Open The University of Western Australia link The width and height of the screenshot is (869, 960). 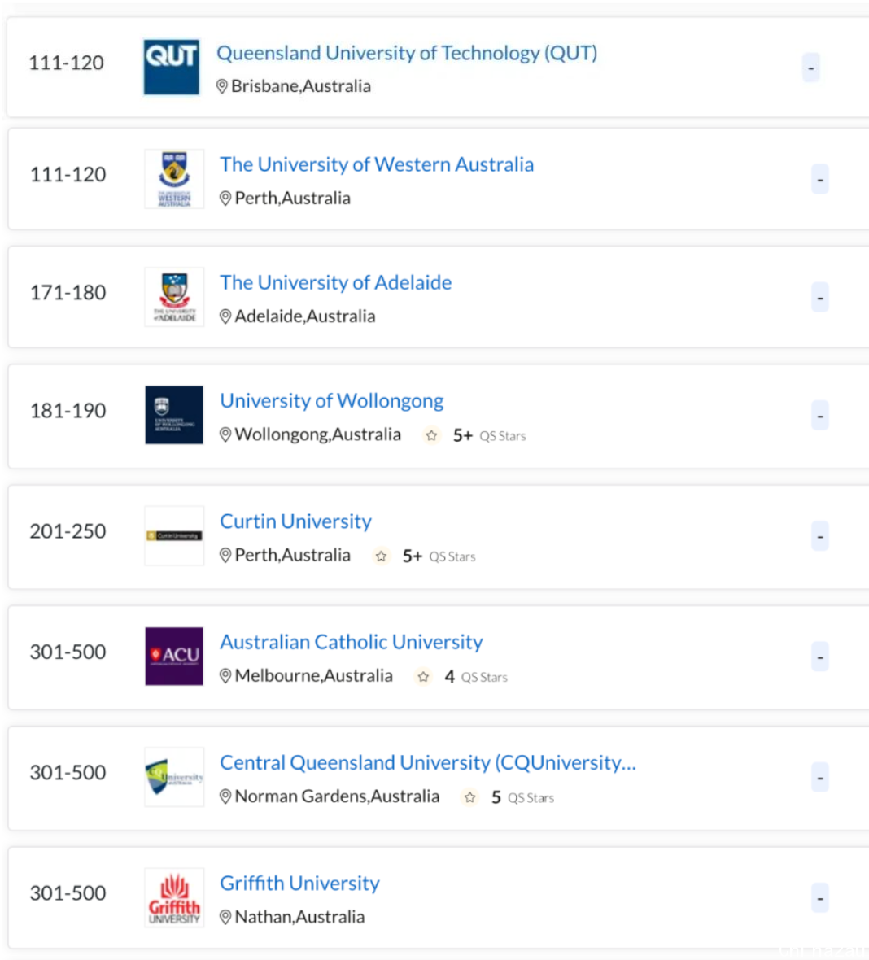click(377, 164)
